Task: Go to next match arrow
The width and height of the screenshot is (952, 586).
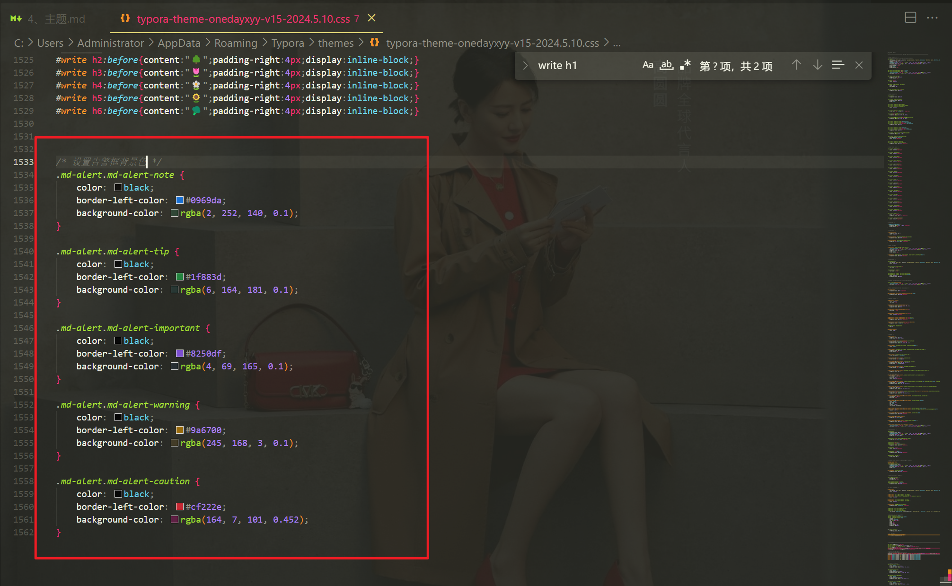Action: point(817,65)
